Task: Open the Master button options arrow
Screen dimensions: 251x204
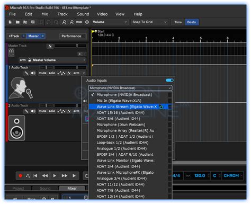Action: [42, 36]
